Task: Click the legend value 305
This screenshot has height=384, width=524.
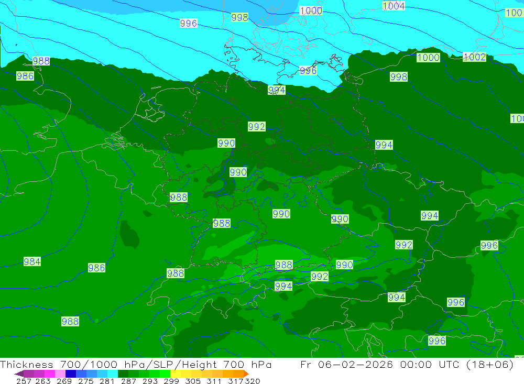Action: pyautogui.click(x=192, y=381)
